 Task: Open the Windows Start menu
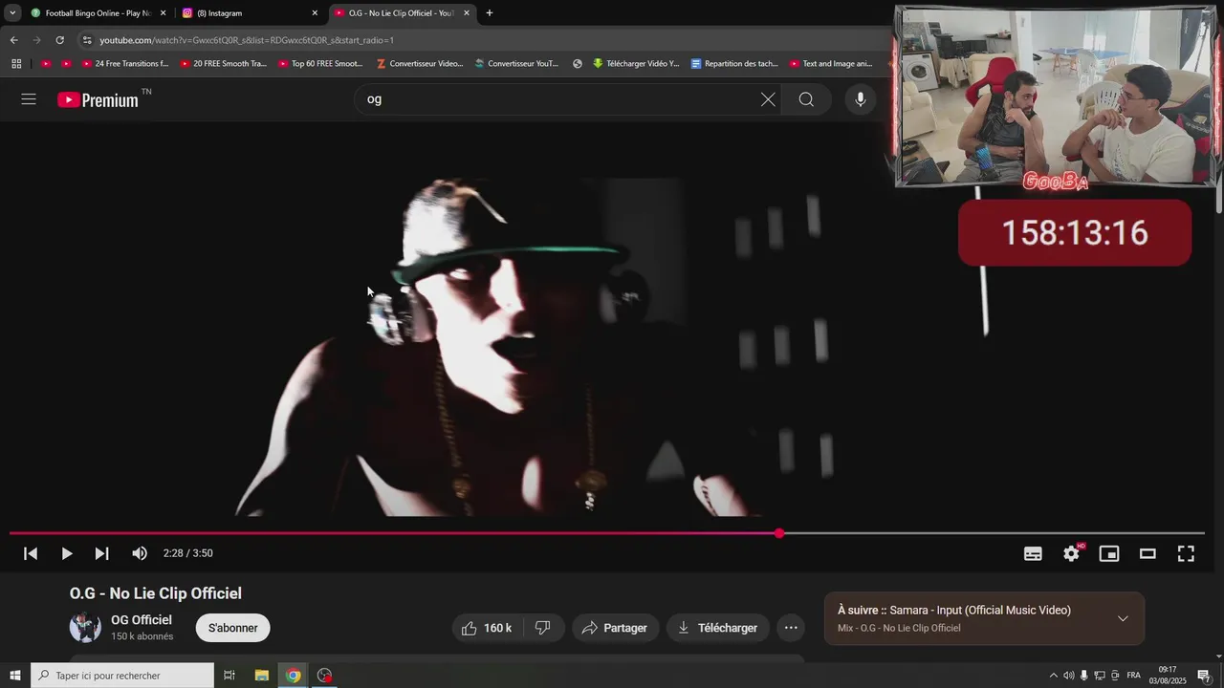14,676
